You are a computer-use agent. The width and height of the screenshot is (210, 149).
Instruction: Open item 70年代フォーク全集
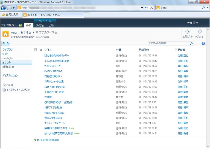(54, 81)
